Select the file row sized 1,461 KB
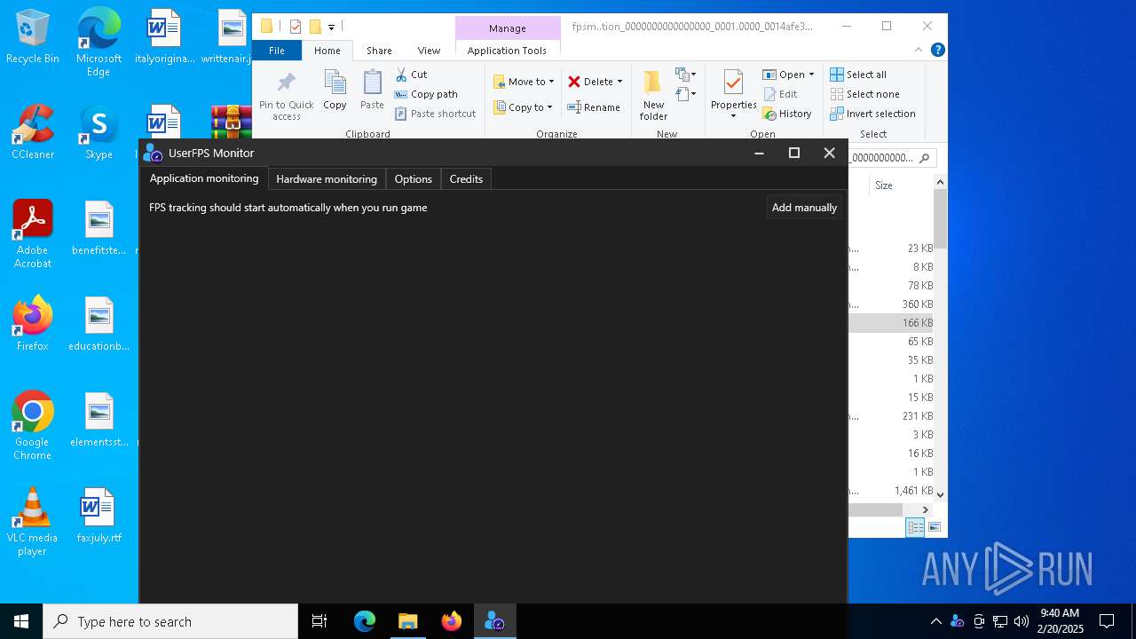Screen dimensions: 1136x639 (x=891, y=490)
